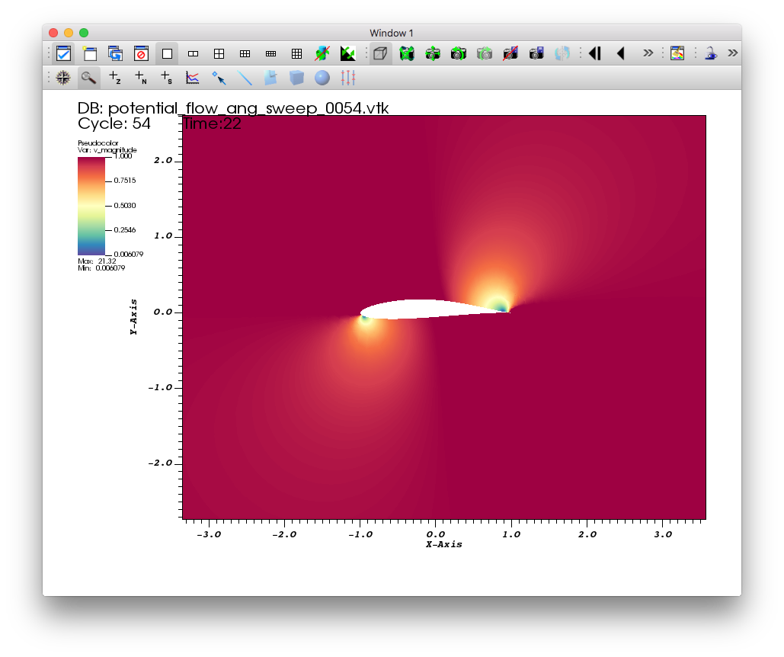
Task: Toggle the line tool
Action: [x=245, y=78]
